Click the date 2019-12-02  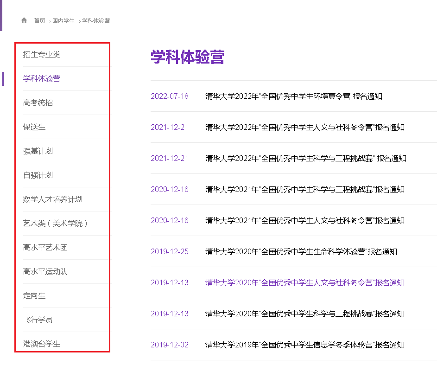[x=170, y=345]
